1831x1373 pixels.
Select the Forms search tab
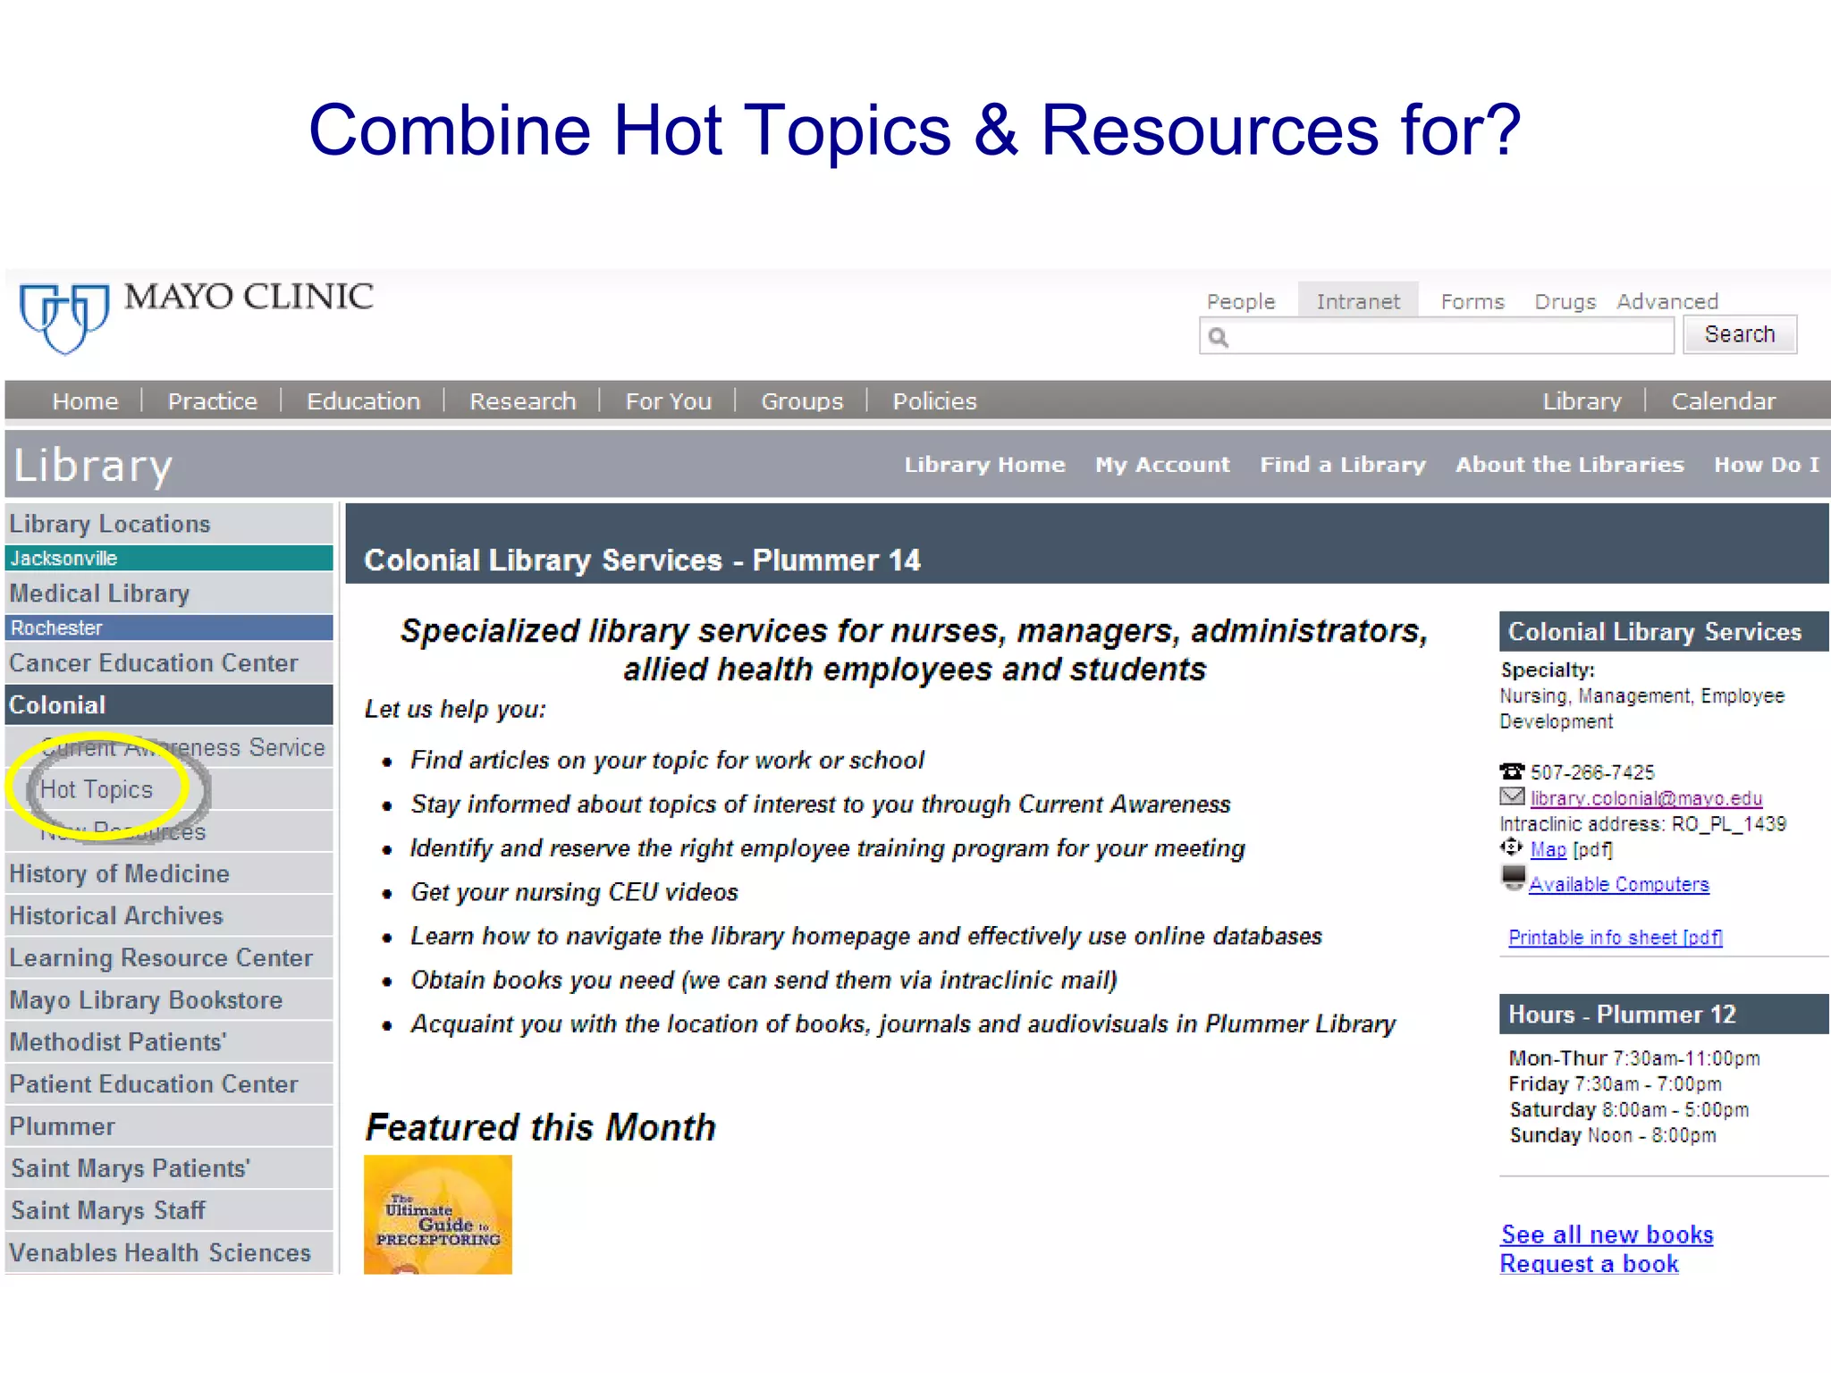pos(1472,301)
